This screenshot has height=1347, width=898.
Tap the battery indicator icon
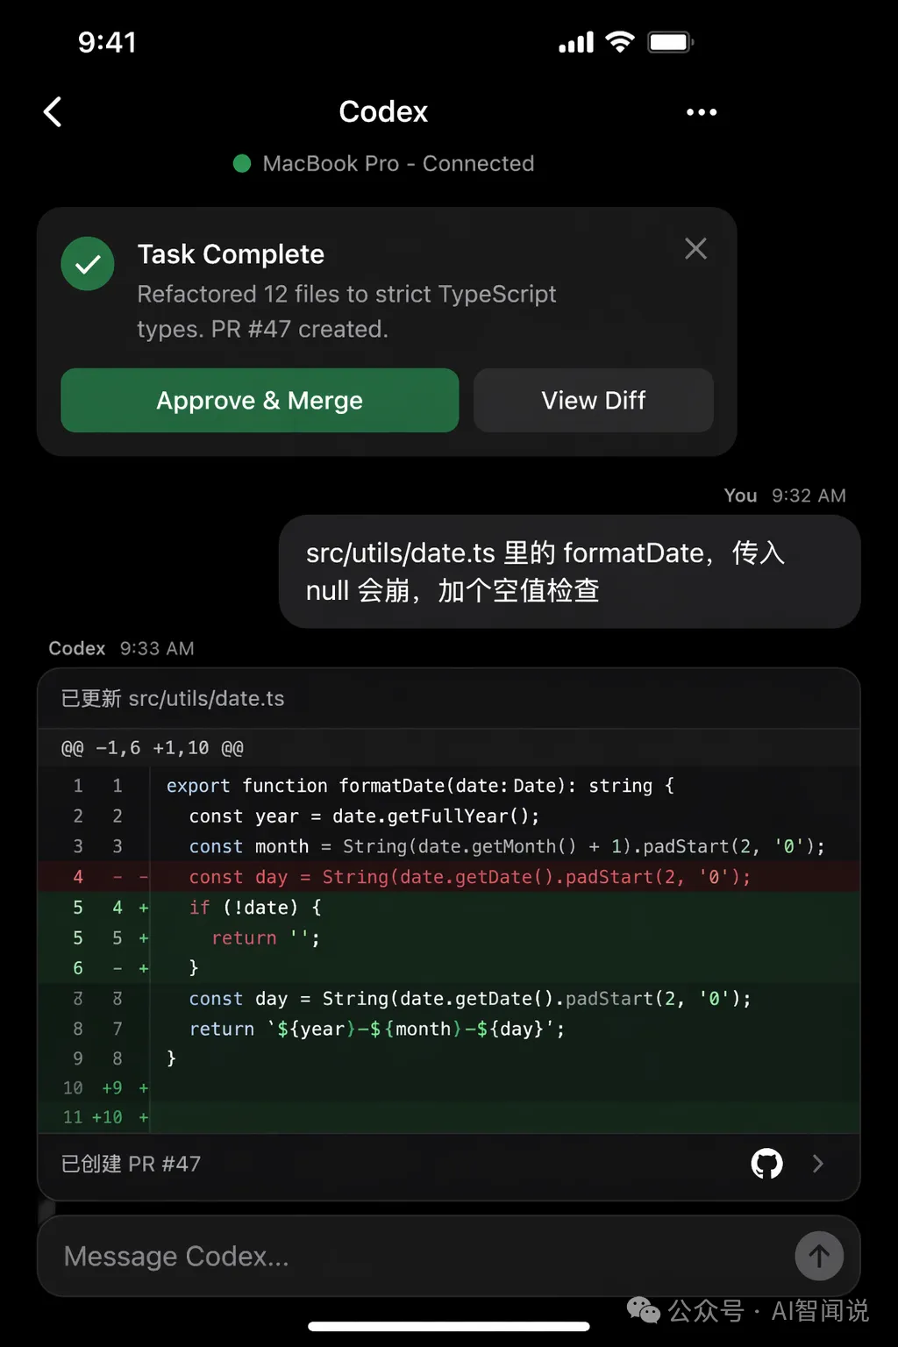click(x=671, y=42)
